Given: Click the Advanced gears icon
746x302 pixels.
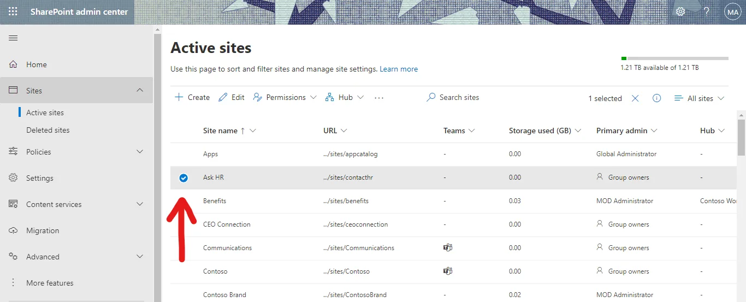Looking at the screenshot, I should tap(13, 257).
